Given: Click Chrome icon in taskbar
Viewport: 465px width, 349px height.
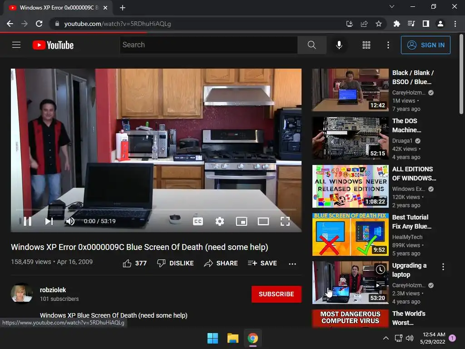Looking at the screenshot, I should point(252,338).
